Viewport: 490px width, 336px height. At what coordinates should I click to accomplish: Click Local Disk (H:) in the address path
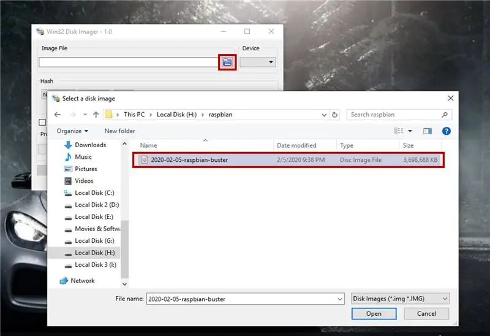click(x=176, y=115)
